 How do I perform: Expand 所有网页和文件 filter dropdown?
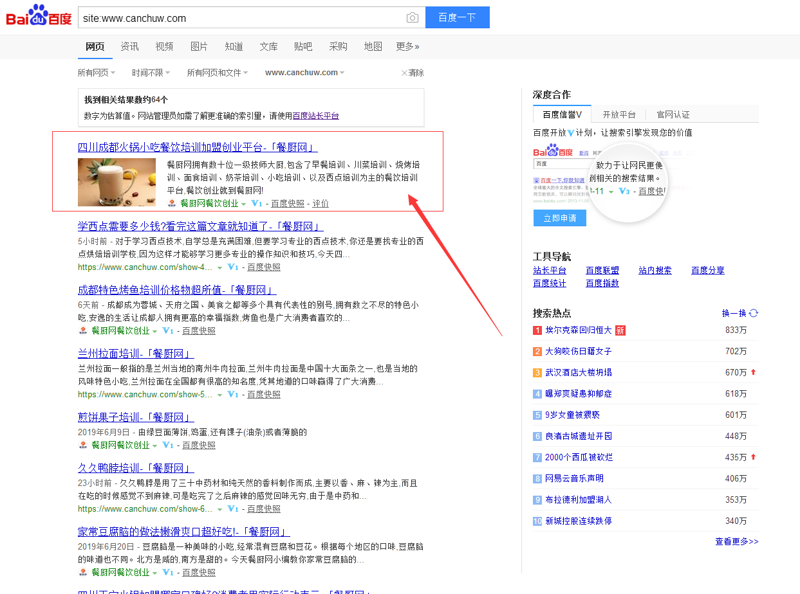click(x=218, y=73)
